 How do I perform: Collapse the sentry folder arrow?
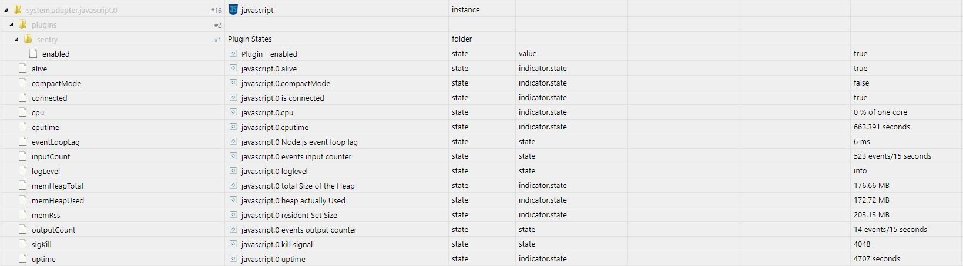click(16, 39)
